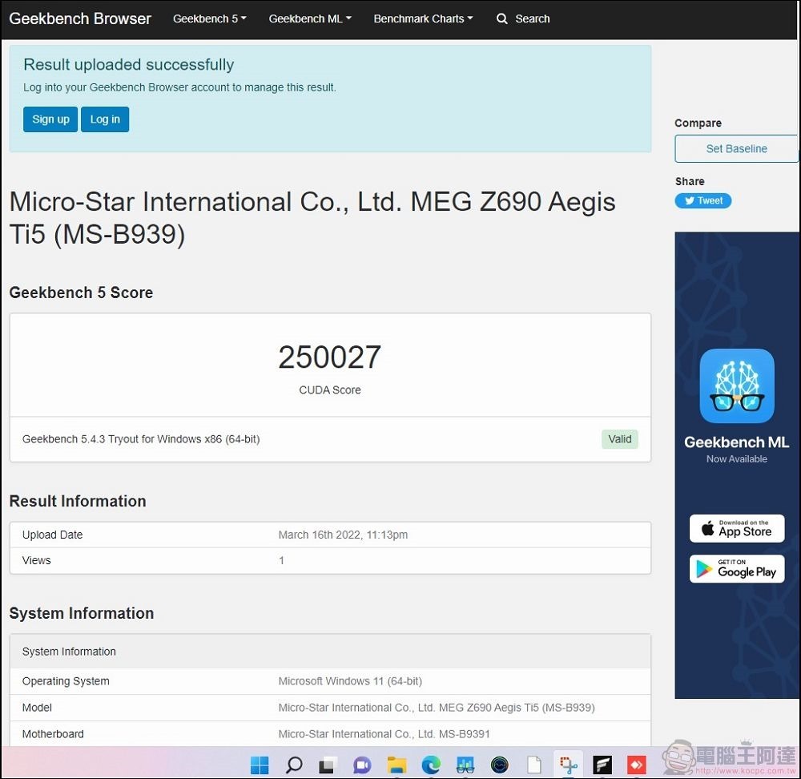Expand the Geekbench 5 dropdown menu
Image resolution: width=801 pixels, height=779 pixels.
click(209, 18)
